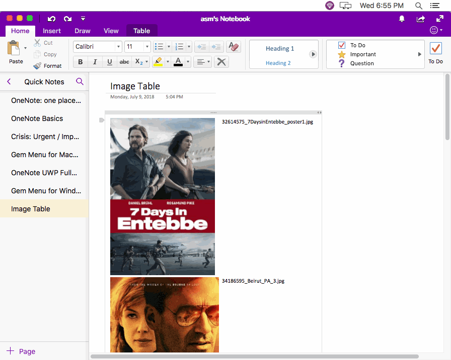
Task: Open macOS Spotlight search in menu bar
Action: 419,6
